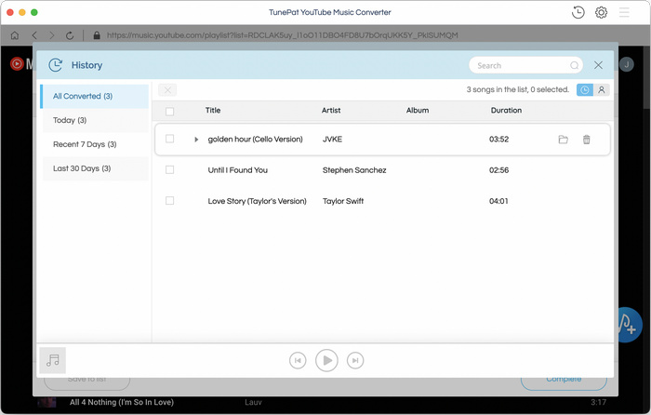Viewport: 651px width, 415px height.
Task: Check the golden hour (Cello Version) checkbox
Action: tap(169, 139)
